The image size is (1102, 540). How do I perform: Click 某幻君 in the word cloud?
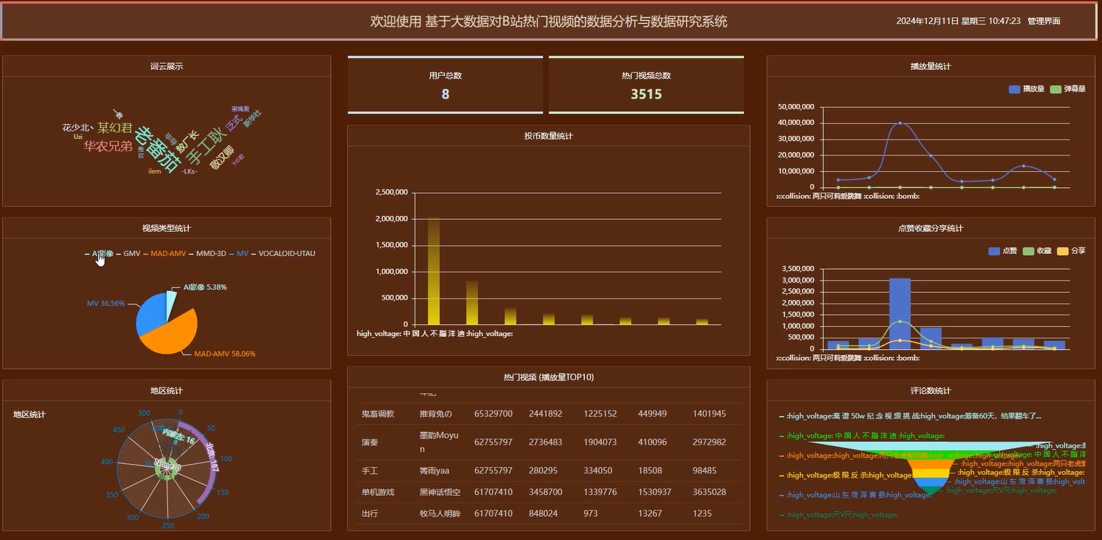tap(115, 128)
